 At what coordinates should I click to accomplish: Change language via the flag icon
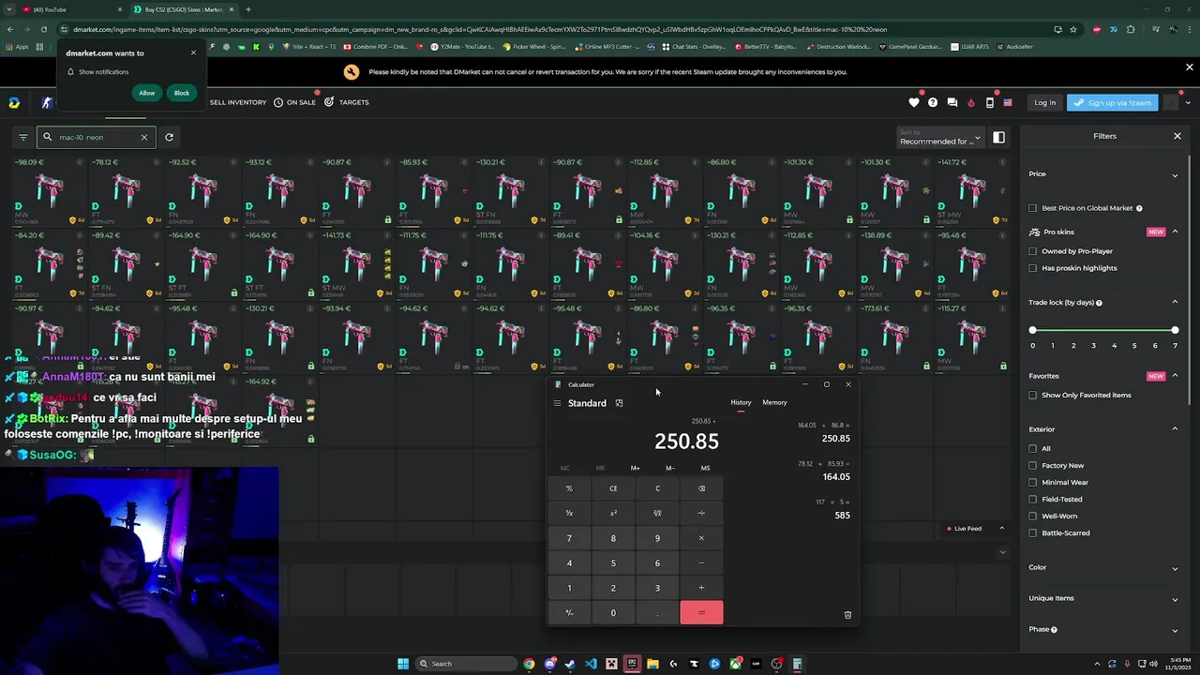click(x=1008, y=102)
